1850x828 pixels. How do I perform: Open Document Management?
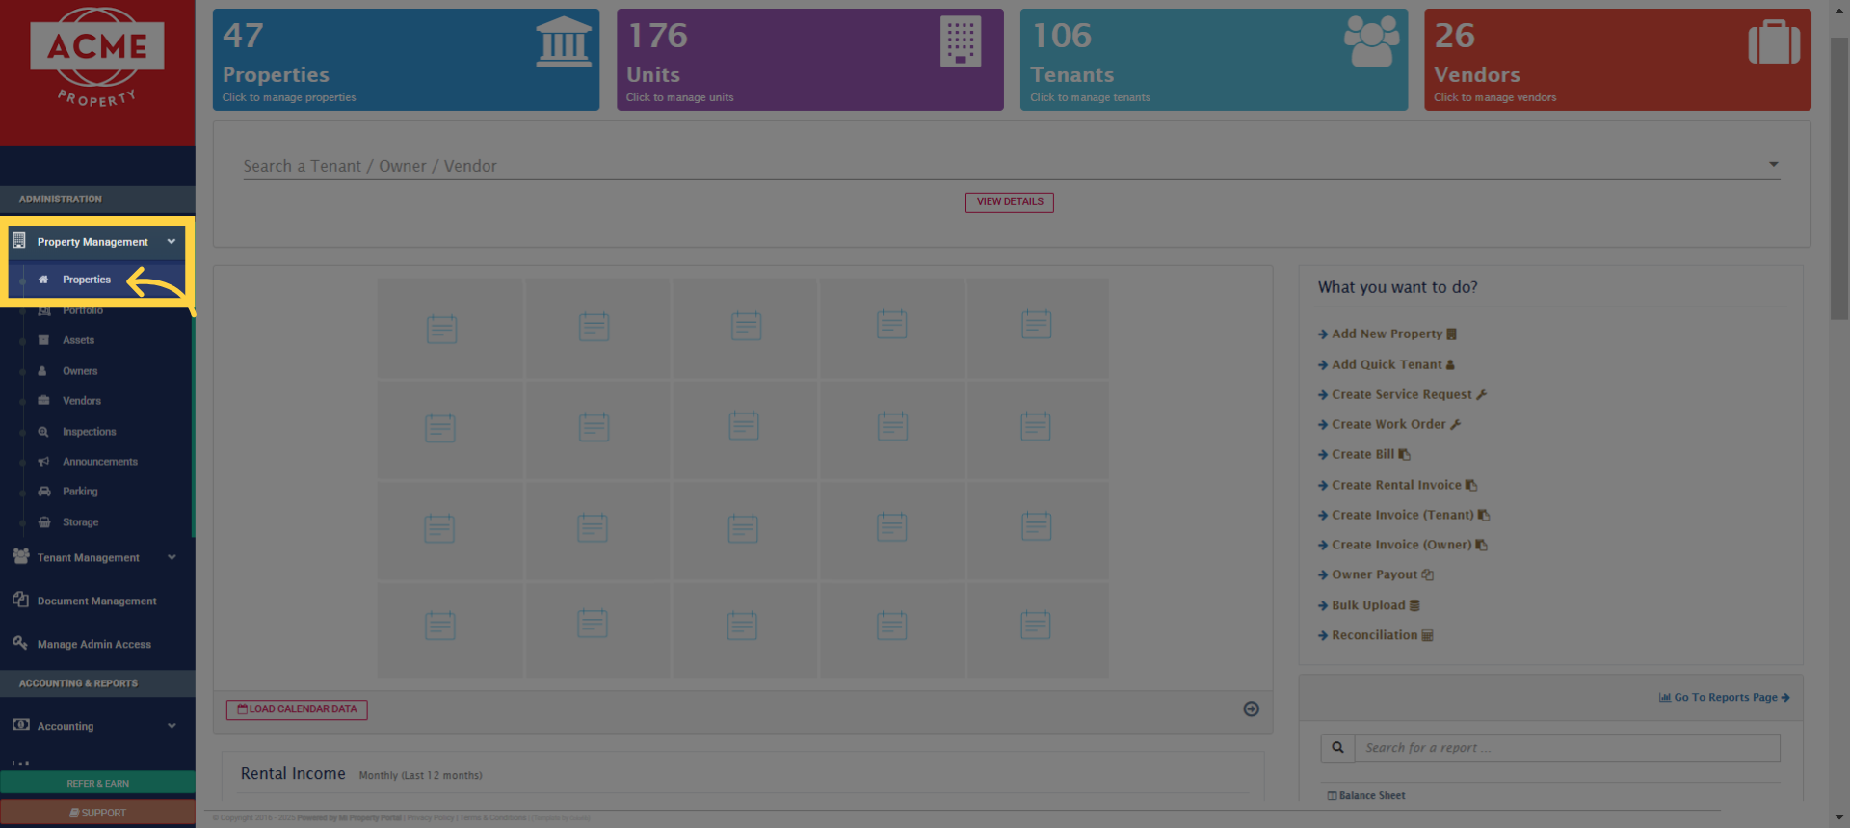pyautogui.click(x=96, y=601)
